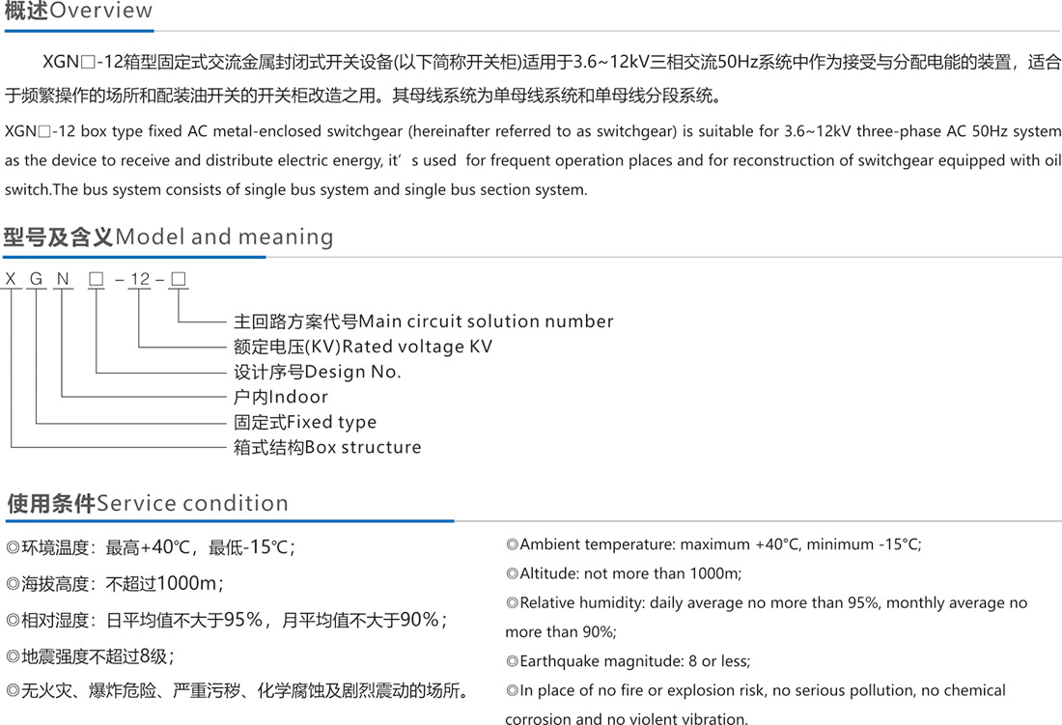
Task: Click the Service condition heading
Action: [147, 503]
